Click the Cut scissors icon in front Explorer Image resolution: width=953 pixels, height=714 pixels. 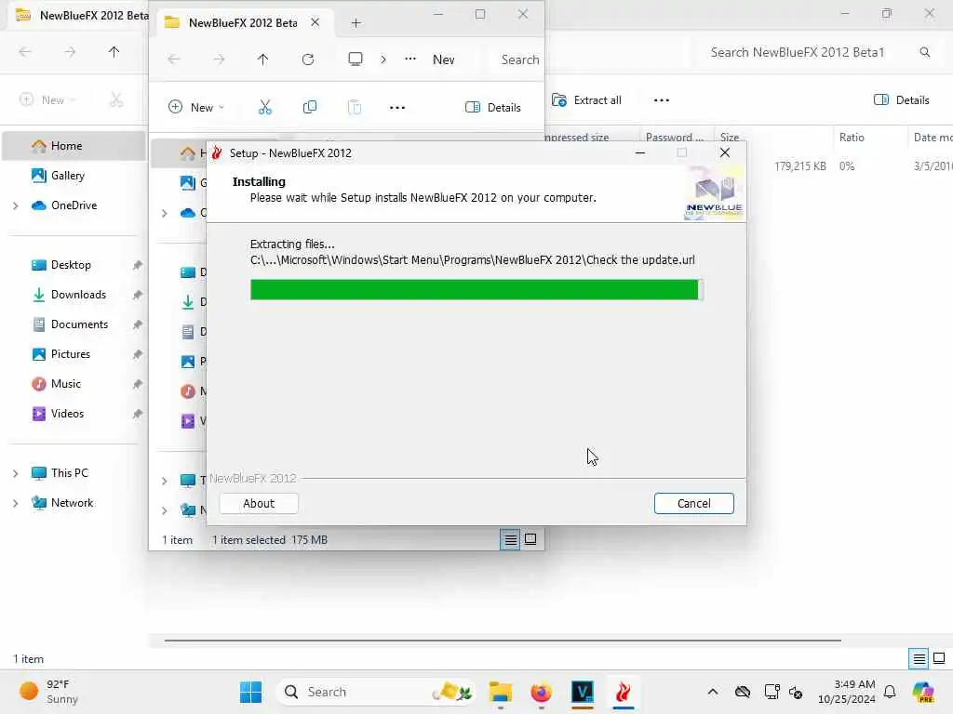click(x=265, y=108)
